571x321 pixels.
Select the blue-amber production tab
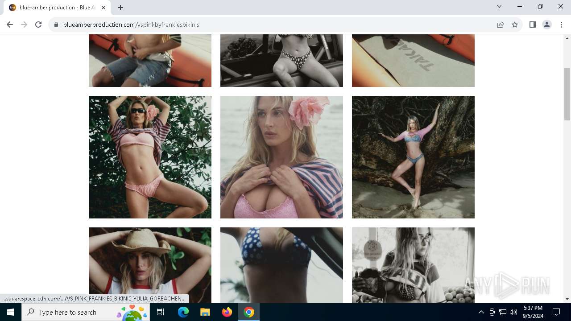tap(58, 8)
